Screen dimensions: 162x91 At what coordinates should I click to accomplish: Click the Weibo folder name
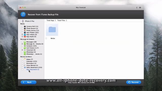point(53,38)
